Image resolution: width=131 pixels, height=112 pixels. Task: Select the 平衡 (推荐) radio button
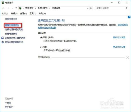(41, 38)
